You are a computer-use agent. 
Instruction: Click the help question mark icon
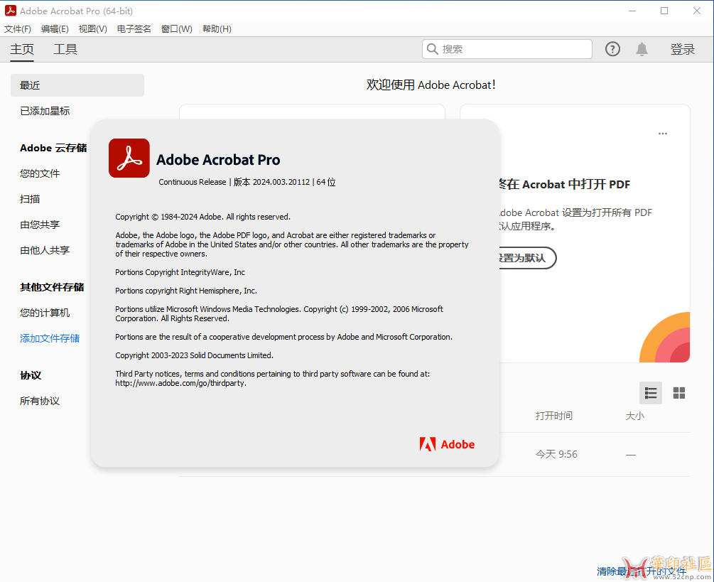(x=612, y=49)
